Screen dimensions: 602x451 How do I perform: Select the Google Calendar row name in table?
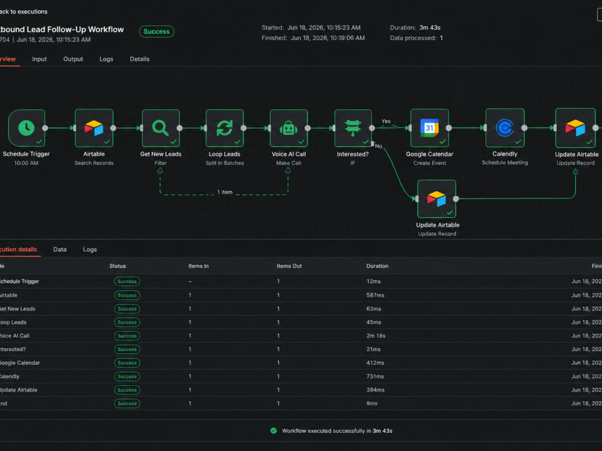pos(20,363)
